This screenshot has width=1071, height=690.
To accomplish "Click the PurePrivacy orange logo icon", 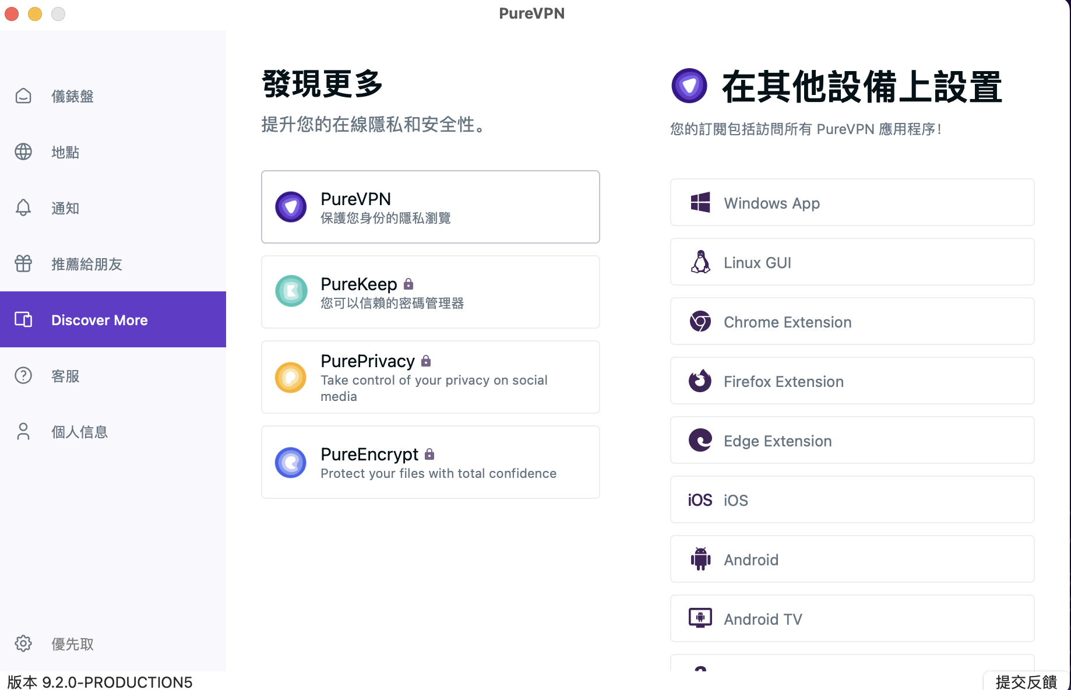I will tap(291, 378).
